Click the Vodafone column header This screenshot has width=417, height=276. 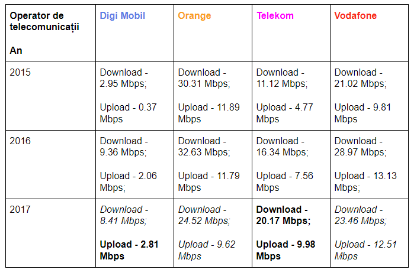pyautogui.click(x=355, y=16)
